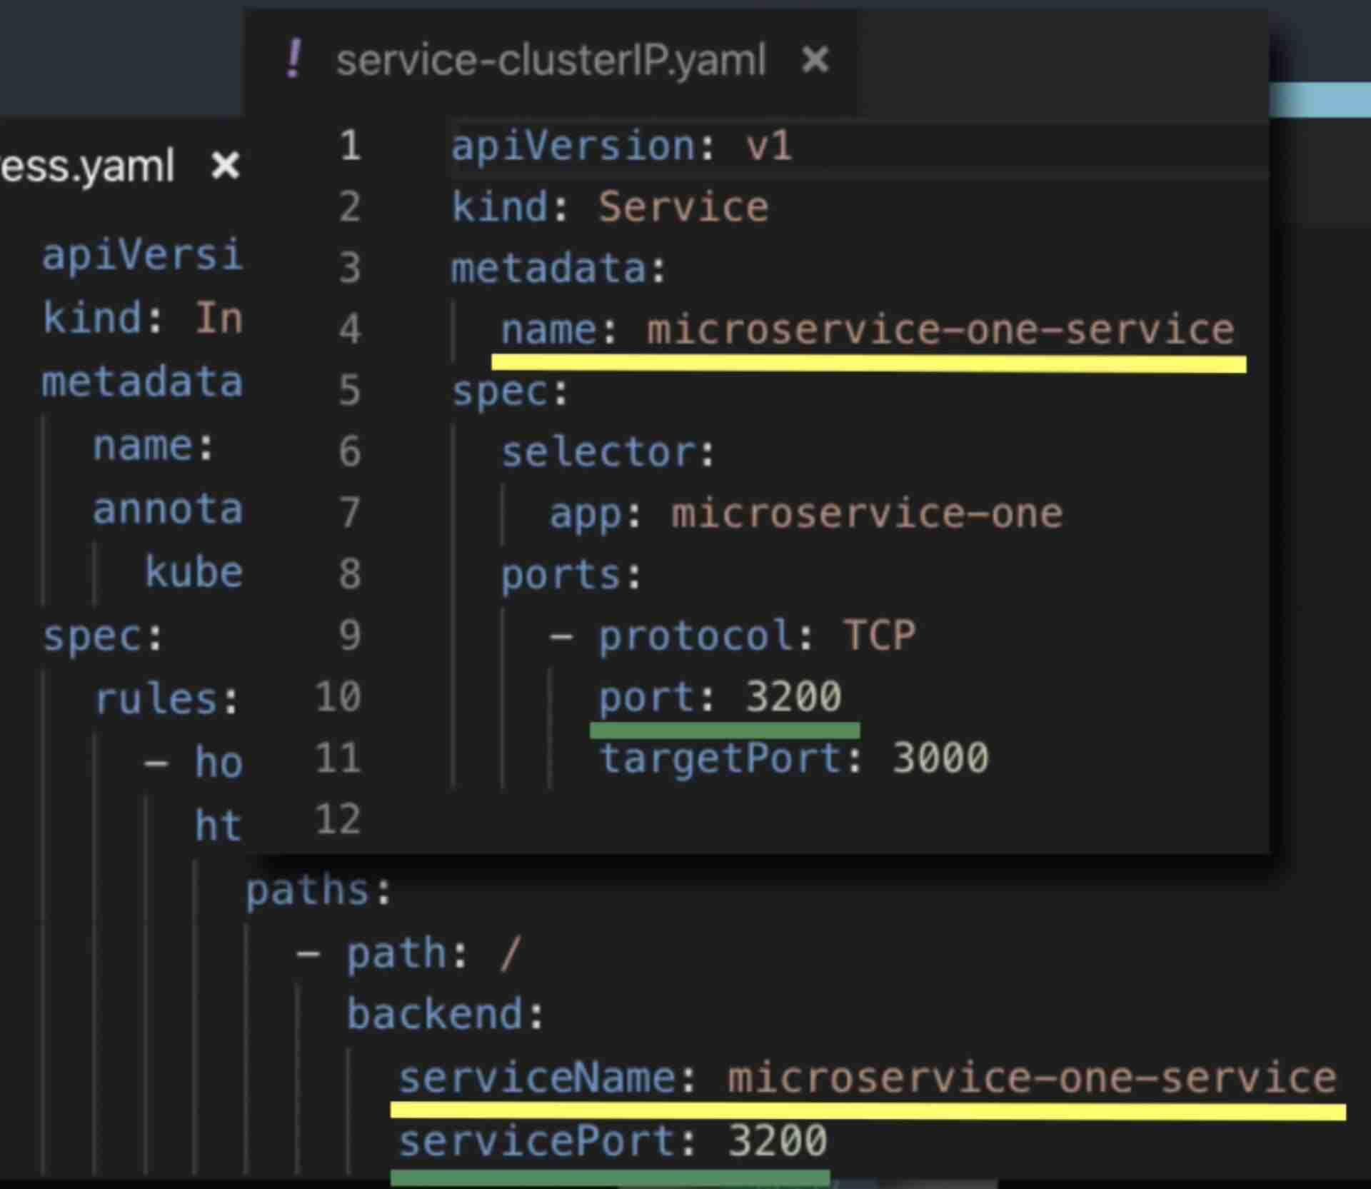The image size is (1371, 1189).
Task: Click the 'ports:' key on line 8
Action: 571,576
